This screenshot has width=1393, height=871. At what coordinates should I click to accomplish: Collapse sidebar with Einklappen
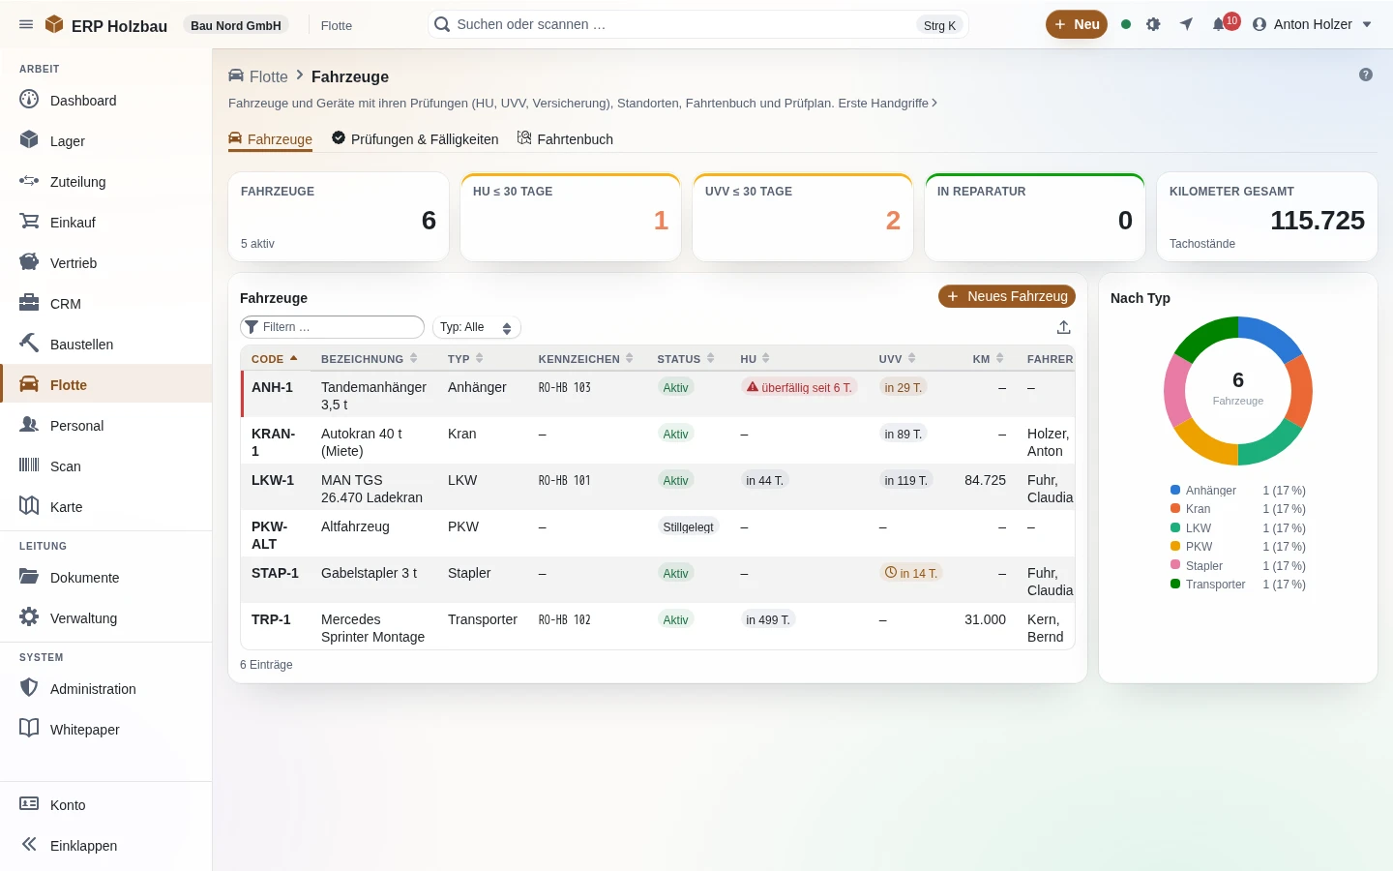point(106,846)
